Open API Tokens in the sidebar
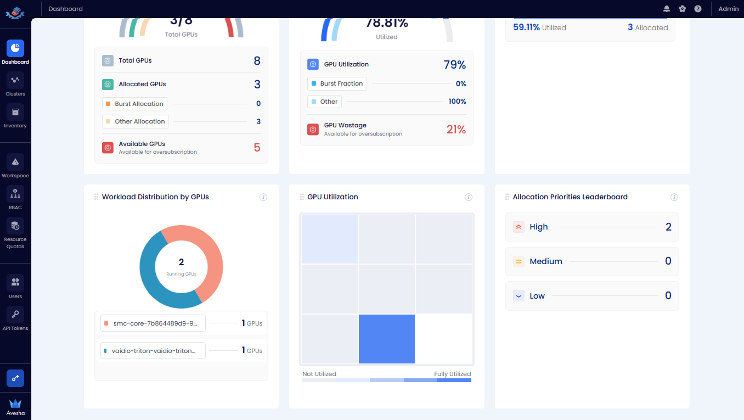Viewport: 744px width, 420px height. [15, 318]
